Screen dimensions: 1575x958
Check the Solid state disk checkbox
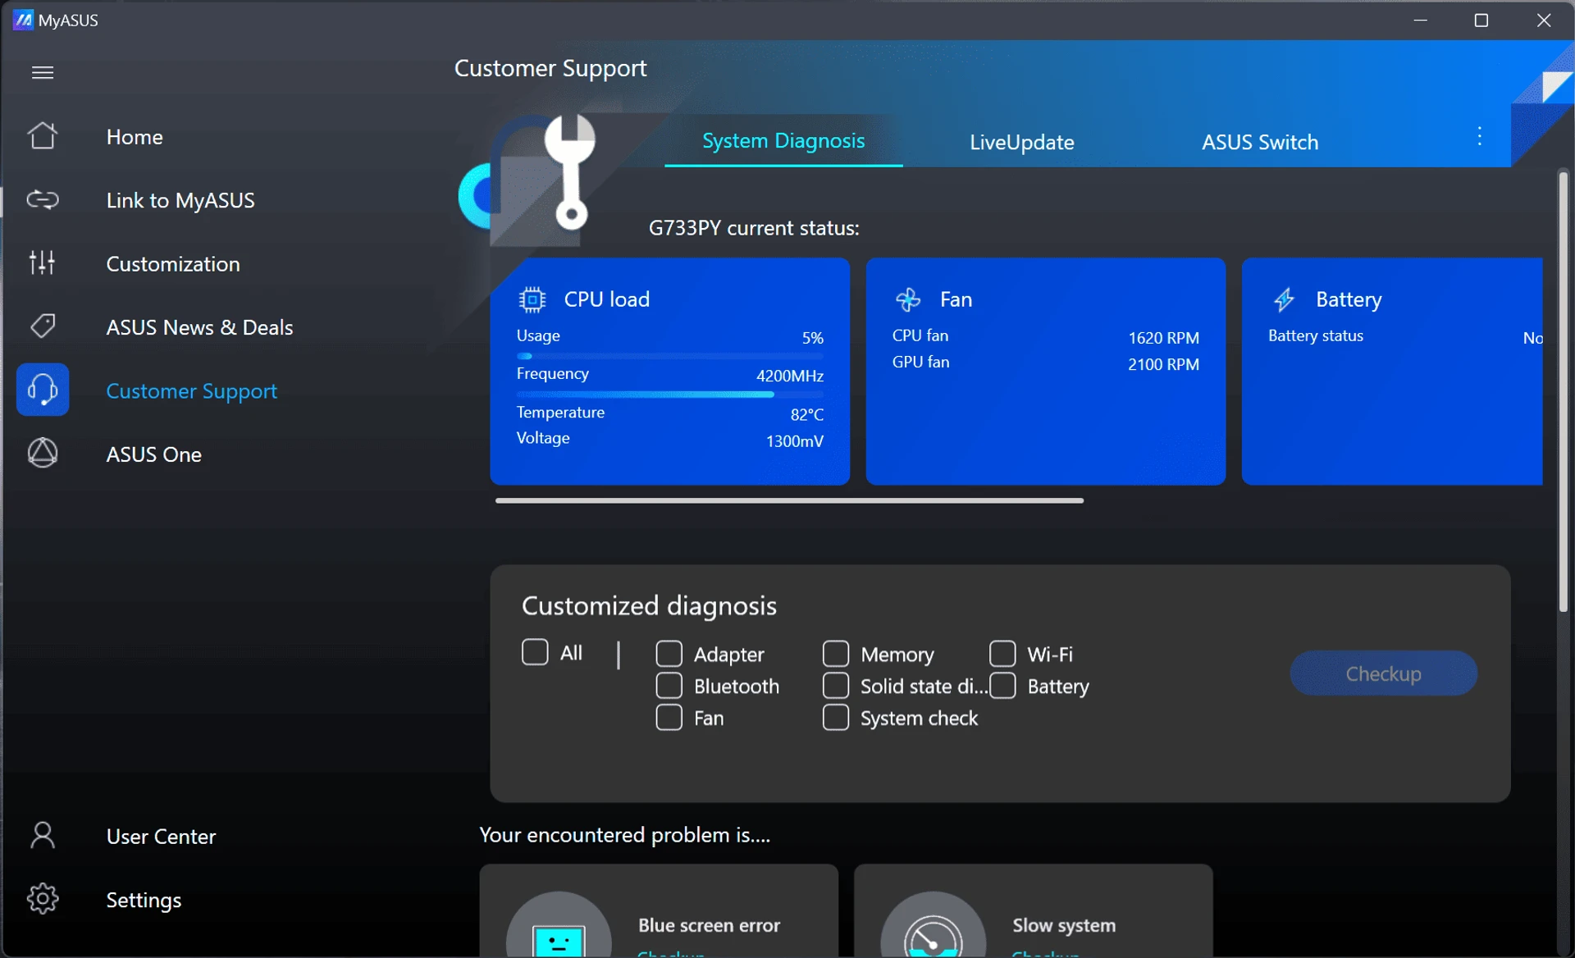pyautogui.click(x=835, y=686)
